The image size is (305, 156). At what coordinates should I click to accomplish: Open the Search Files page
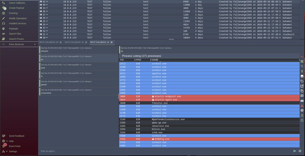tap(15, 34)
